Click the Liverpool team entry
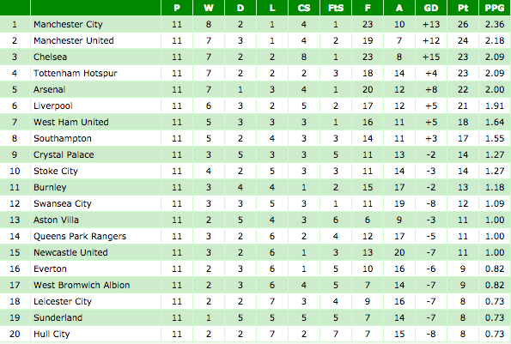 [53, 106]
